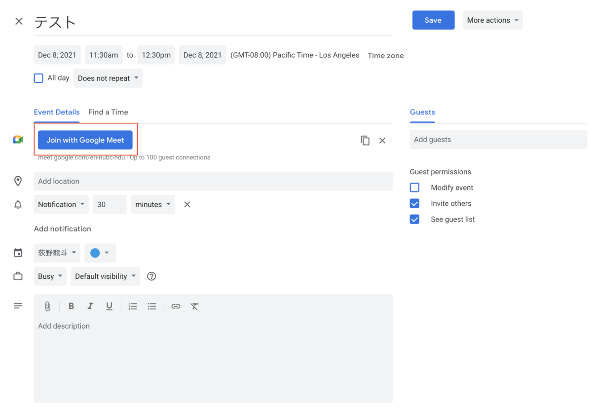Save the event
The width and height of the screenshot is (592, 413).
tap(433, 20)
